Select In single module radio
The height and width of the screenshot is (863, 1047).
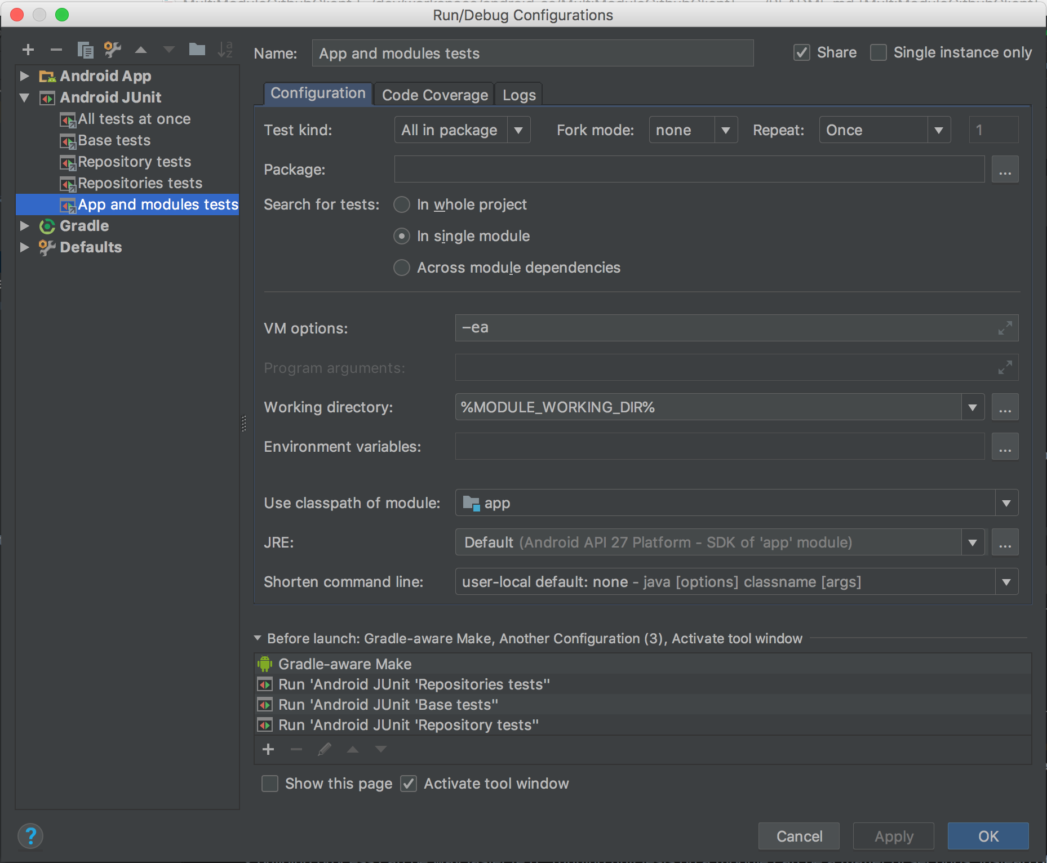pos(402,236)
